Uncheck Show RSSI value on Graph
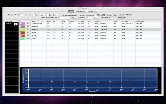Screen dimensions: 166x104 coord(97,15)
